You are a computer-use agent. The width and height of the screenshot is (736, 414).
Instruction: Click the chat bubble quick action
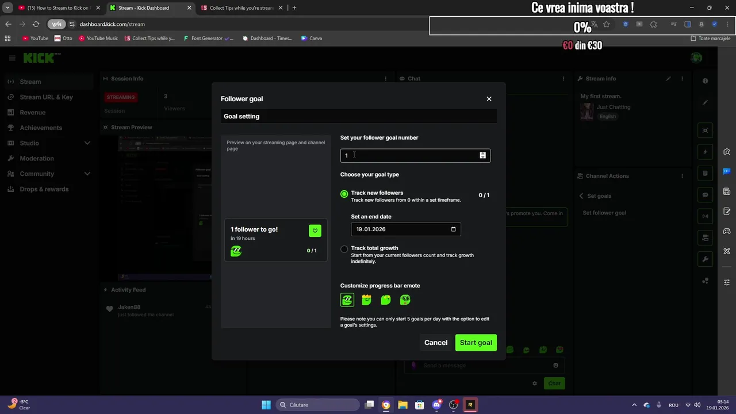pos(706,195)
